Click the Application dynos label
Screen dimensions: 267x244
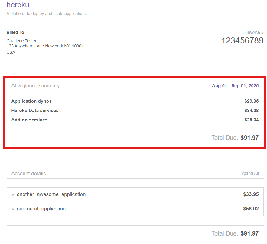pos(31,101)
